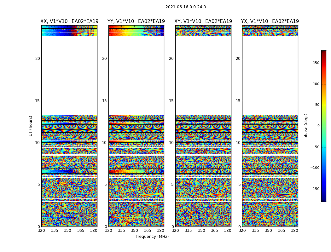Click the 'UT (hours)' y-axis label
This screenshot has height=252, width=331.
click(31, 126)
